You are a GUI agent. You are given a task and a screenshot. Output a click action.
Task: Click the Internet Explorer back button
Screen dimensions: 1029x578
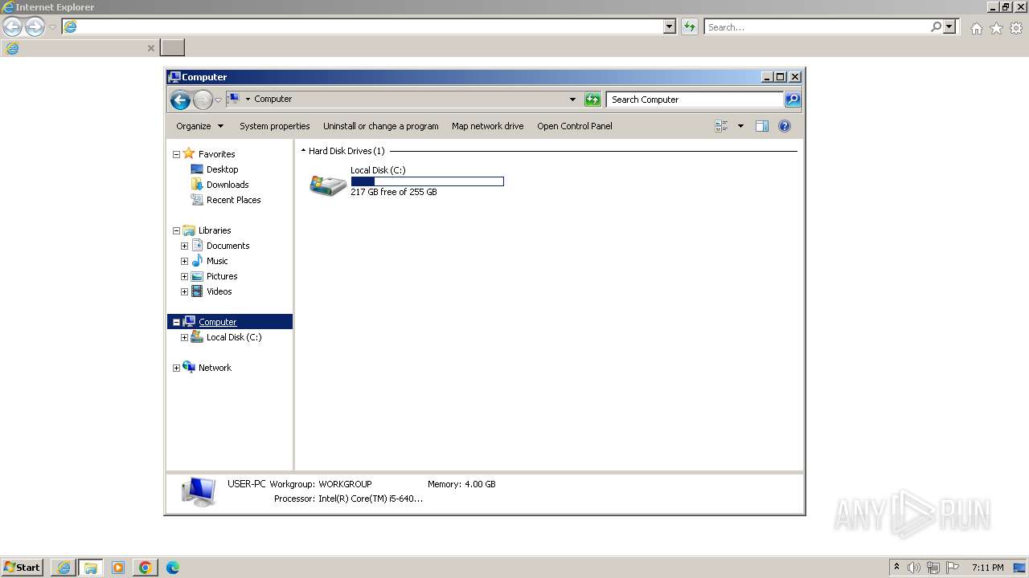pos(12,26)
